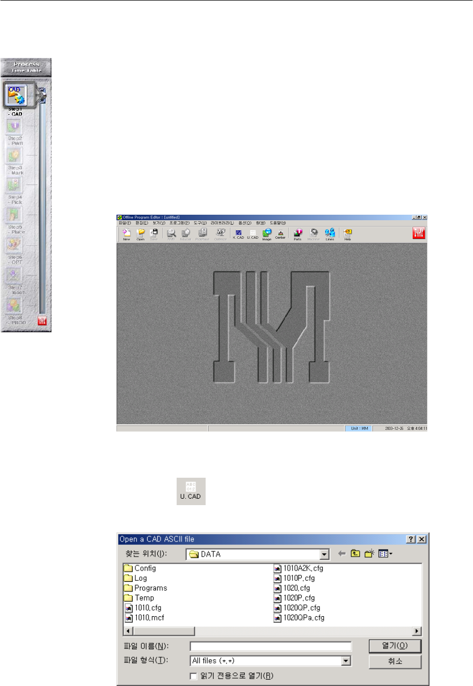
Task: Expand the 찾는 위치 DATA folder dropdown
Action: tap(324, 554)
